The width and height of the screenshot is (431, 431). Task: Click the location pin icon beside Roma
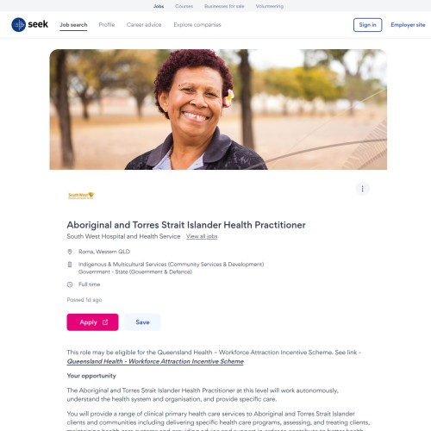coord(70,252)
